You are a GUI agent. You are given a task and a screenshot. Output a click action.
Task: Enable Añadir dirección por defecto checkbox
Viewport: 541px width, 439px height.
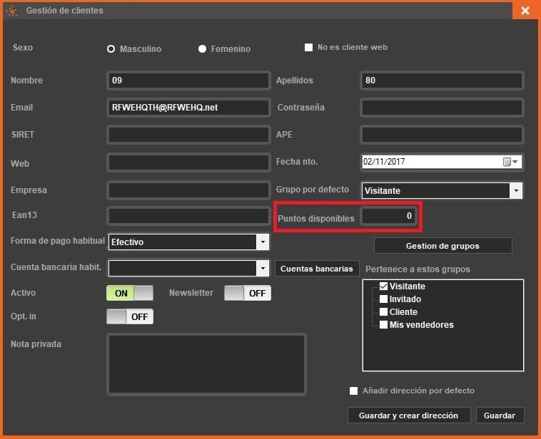point(353,391)
